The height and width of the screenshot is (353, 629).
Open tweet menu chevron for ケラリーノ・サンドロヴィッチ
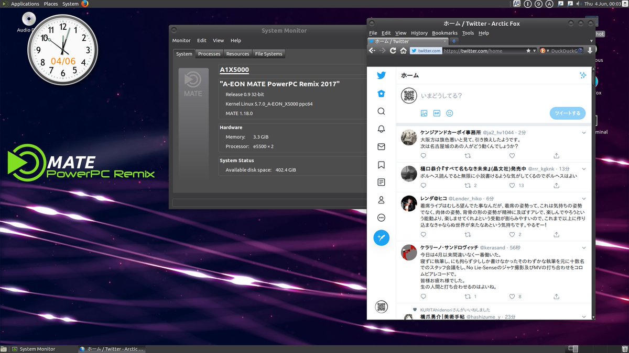tap(584, 247)
